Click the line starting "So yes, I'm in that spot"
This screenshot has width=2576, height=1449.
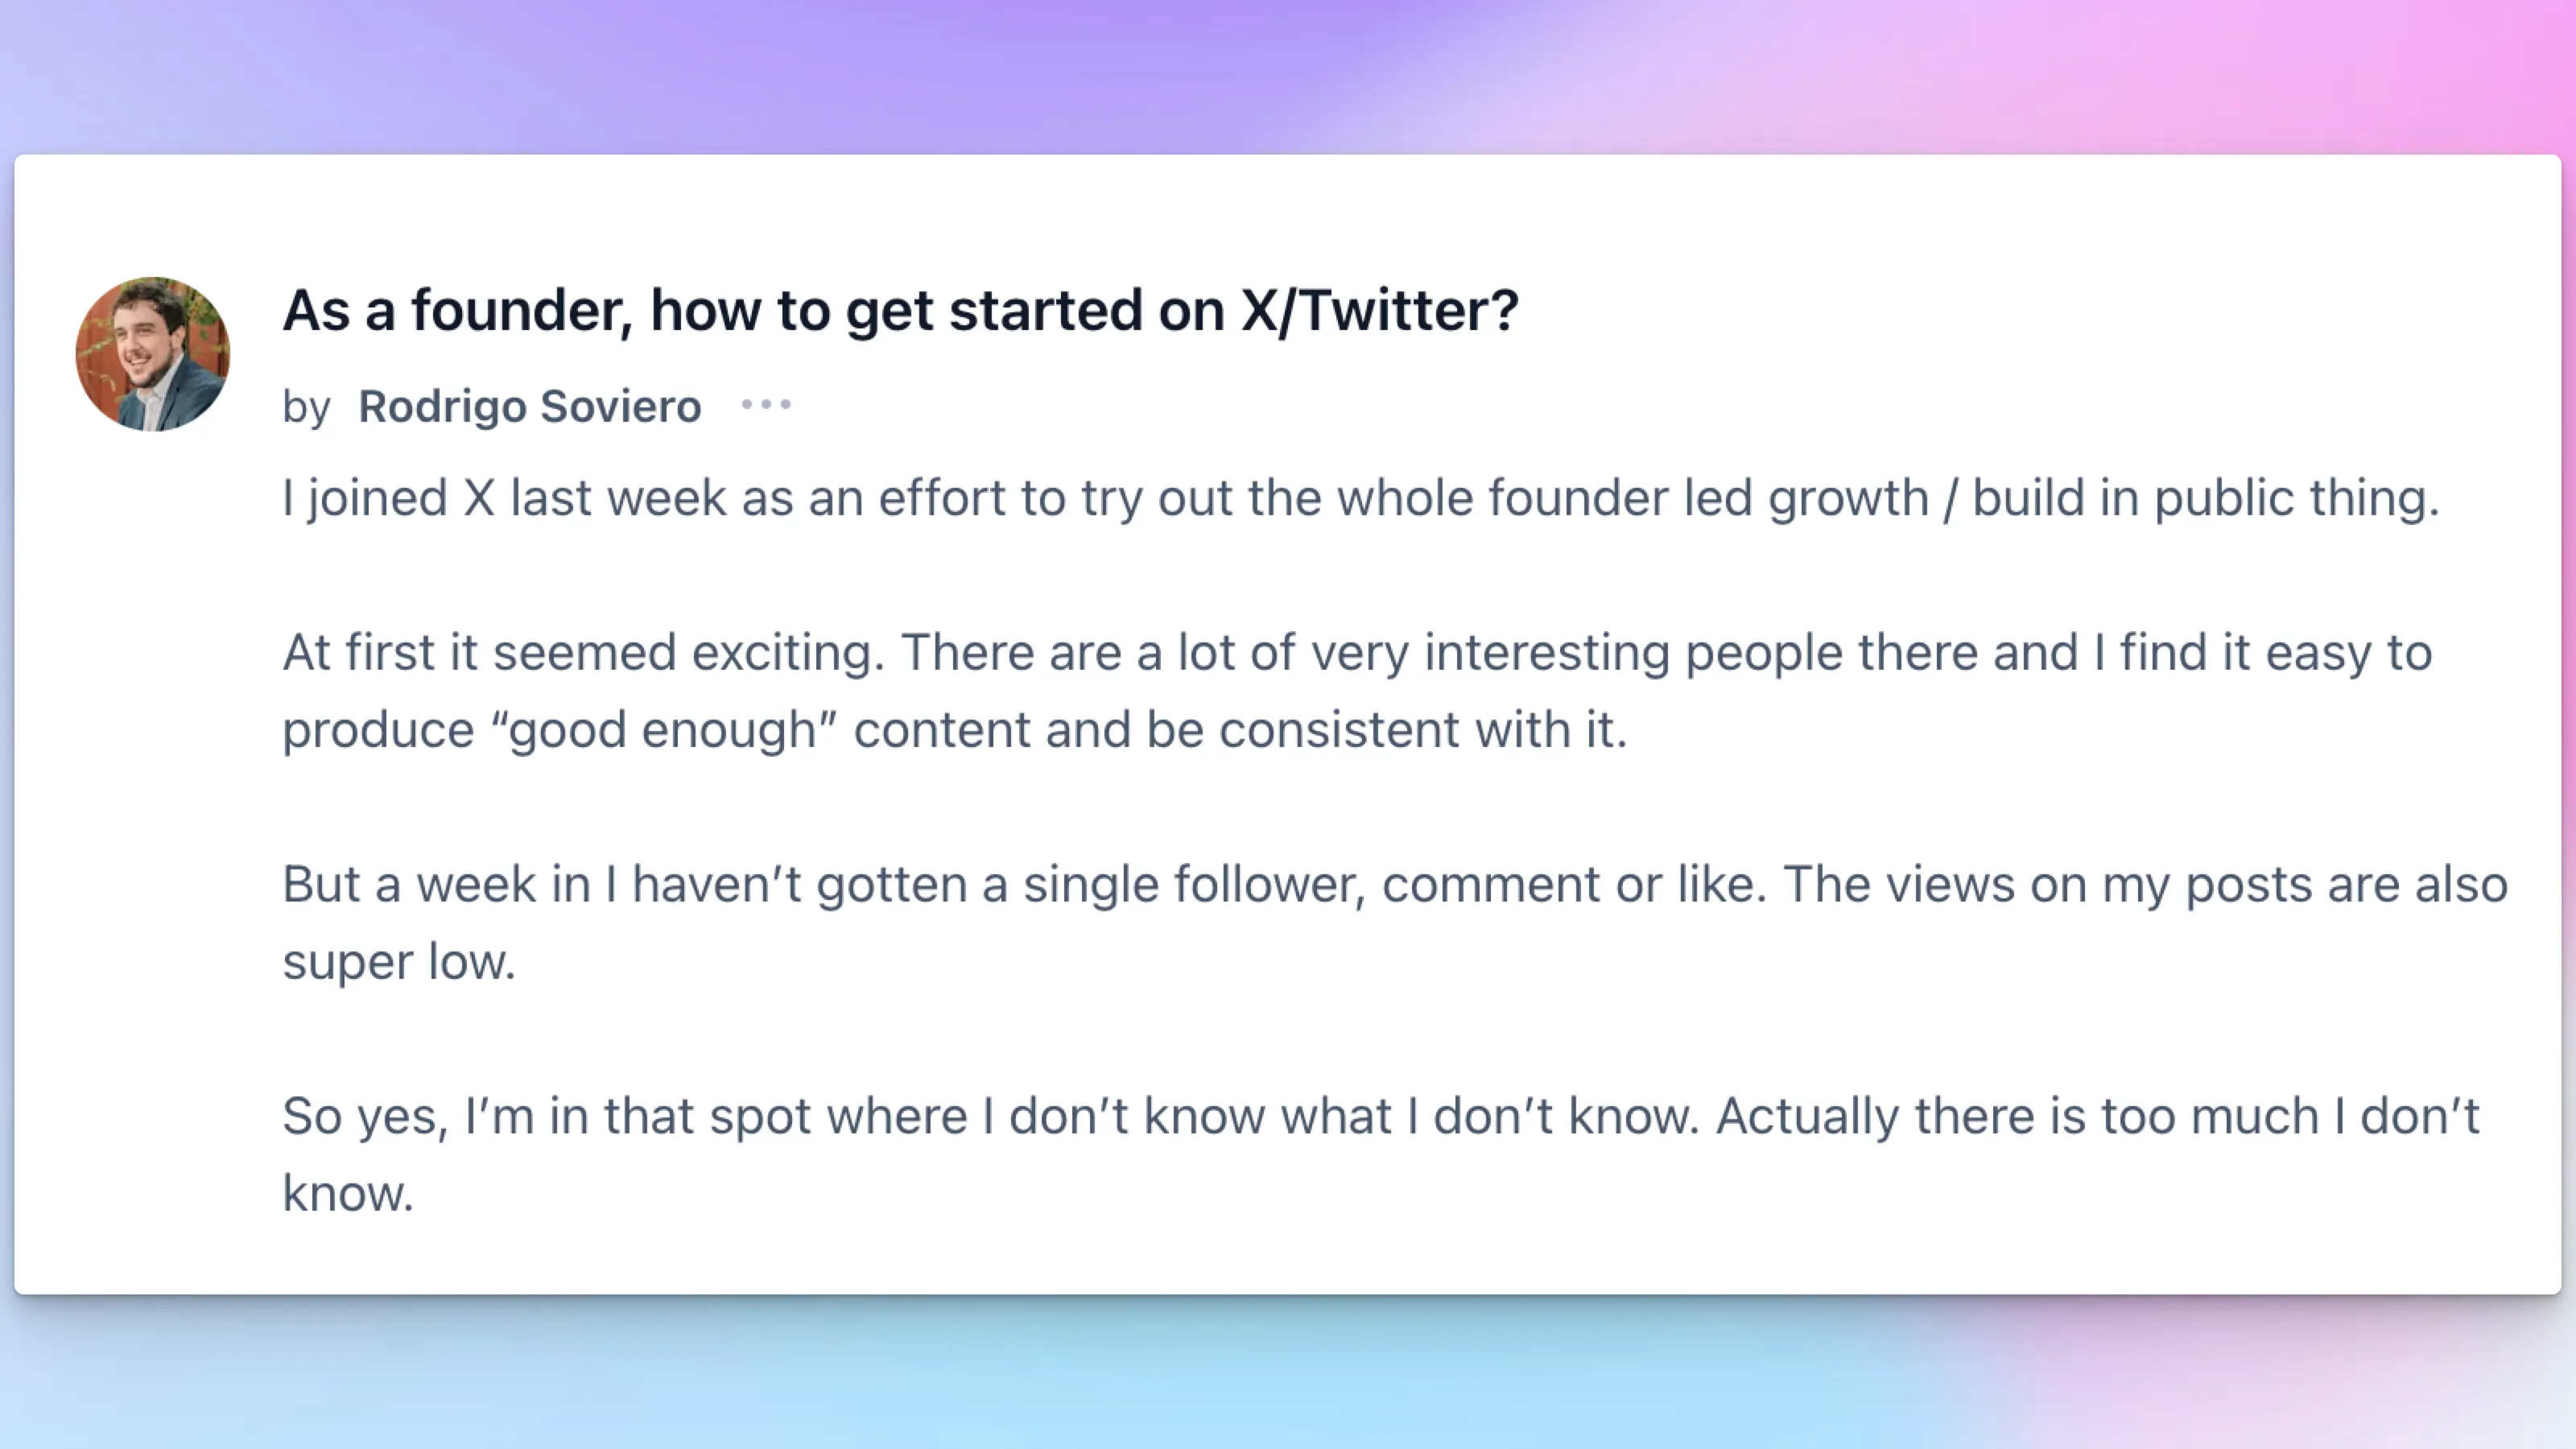click(x=1381, y=1117)
